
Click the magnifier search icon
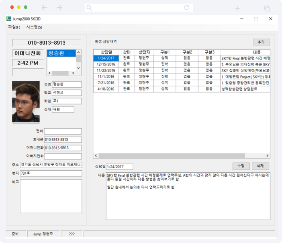tap(89, 8)
